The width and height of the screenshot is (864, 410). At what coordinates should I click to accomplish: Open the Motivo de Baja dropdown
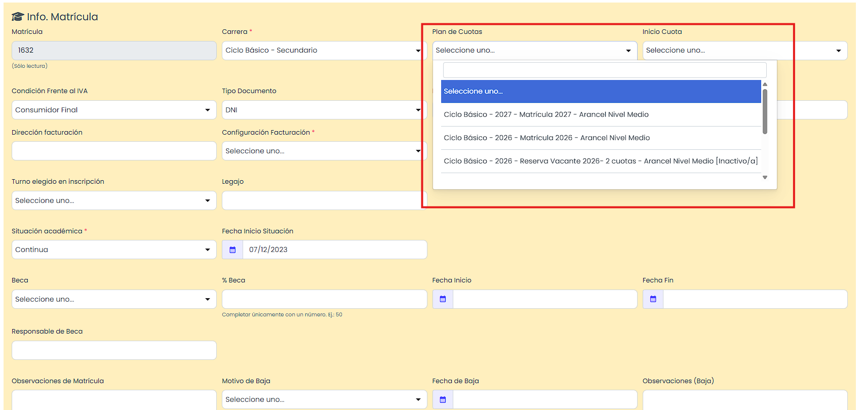pos(324,399)
